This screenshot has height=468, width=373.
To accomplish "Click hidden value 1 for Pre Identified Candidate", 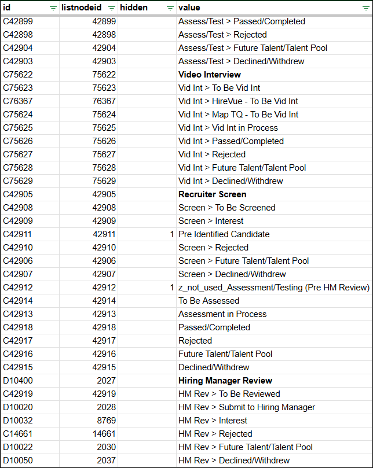I will click(171, 234).
